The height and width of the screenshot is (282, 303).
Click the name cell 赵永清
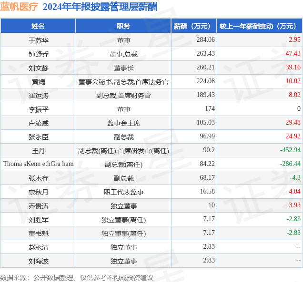point(39,247)
